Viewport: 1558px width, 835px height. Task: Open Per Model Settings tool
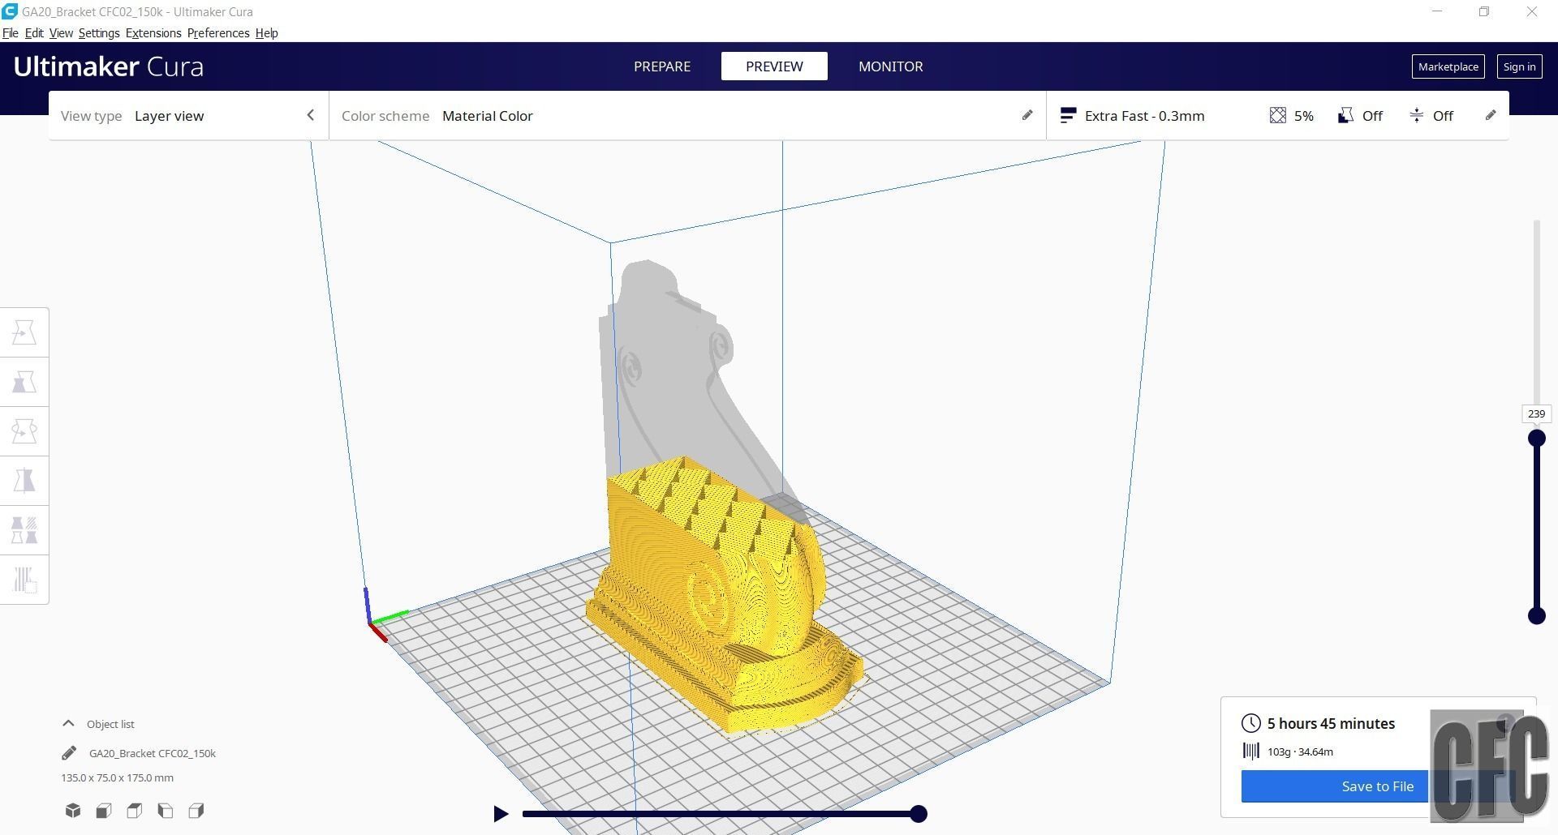pos(24,530)
